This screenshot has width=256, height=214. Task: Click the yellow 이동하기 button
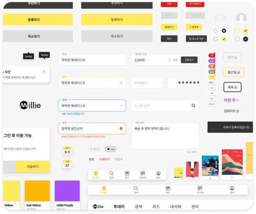pyautogui.click(x=33, y=167)
